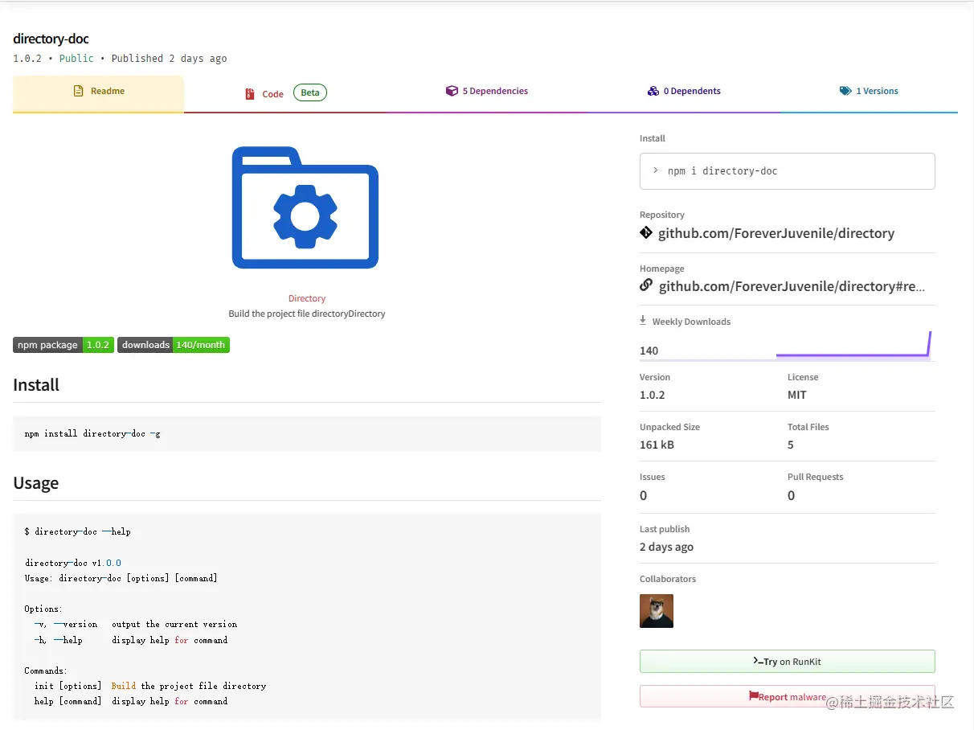Open the github.com/ForeverJuvenile/directory repository link

776,233
